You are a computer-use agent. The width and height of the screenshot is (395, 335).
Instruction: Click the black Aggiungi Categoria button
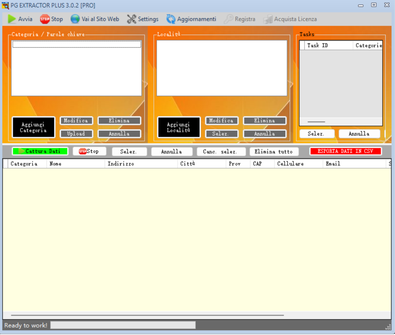point(33,127)
